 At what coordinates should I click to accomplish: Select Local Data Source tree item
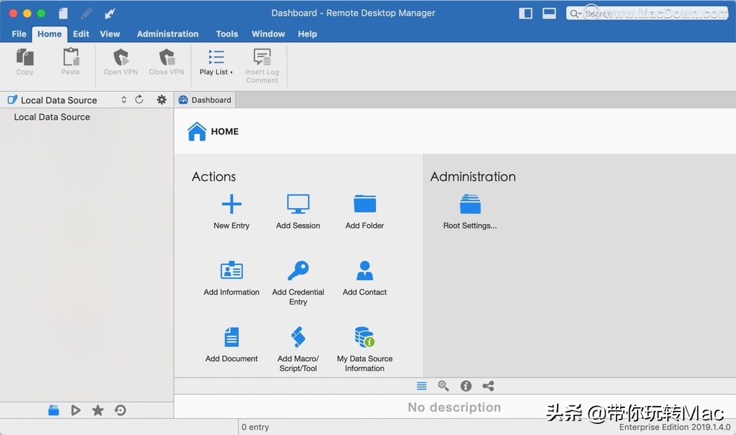(x=52, y=117)
